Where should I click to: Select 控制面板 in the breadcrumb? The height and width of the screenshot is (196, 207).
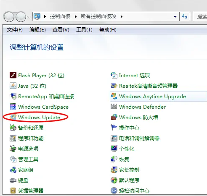coord(60,16)
